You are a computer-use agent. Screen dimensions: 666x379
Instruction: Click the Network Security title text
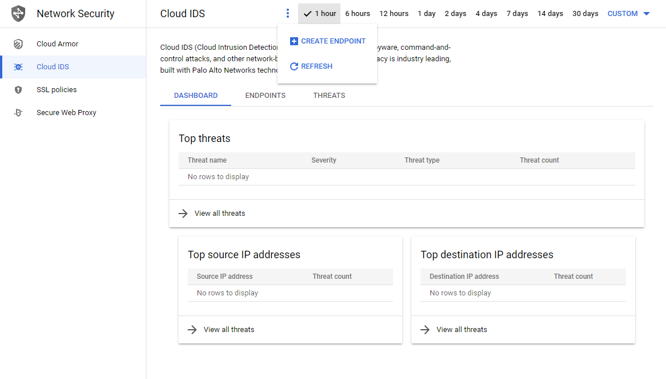[x=76, y=14]
